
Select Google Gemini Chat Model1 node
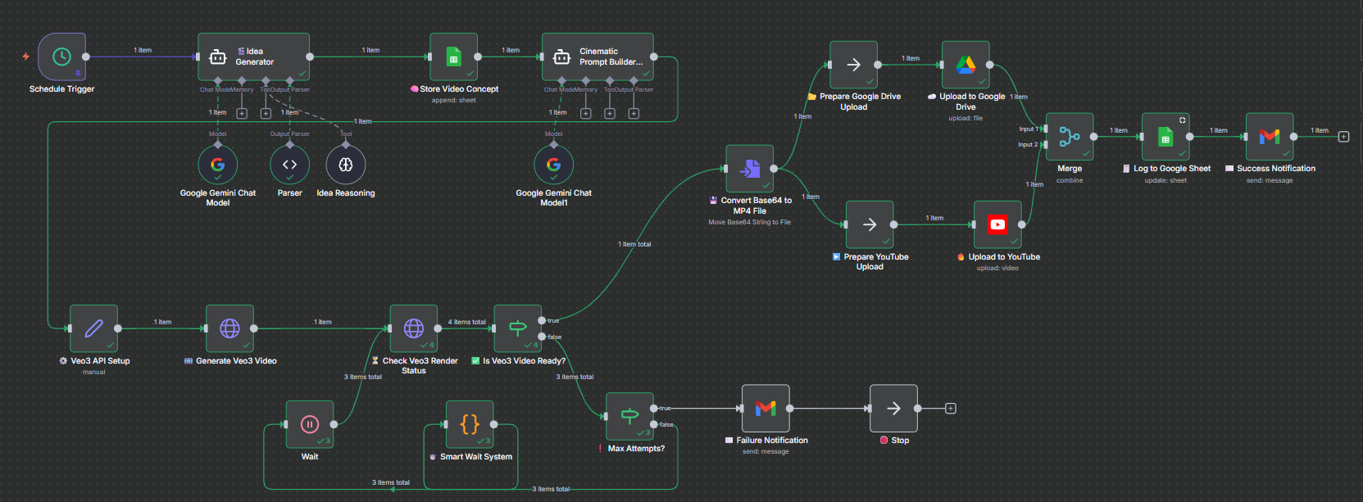pos(554,165)
